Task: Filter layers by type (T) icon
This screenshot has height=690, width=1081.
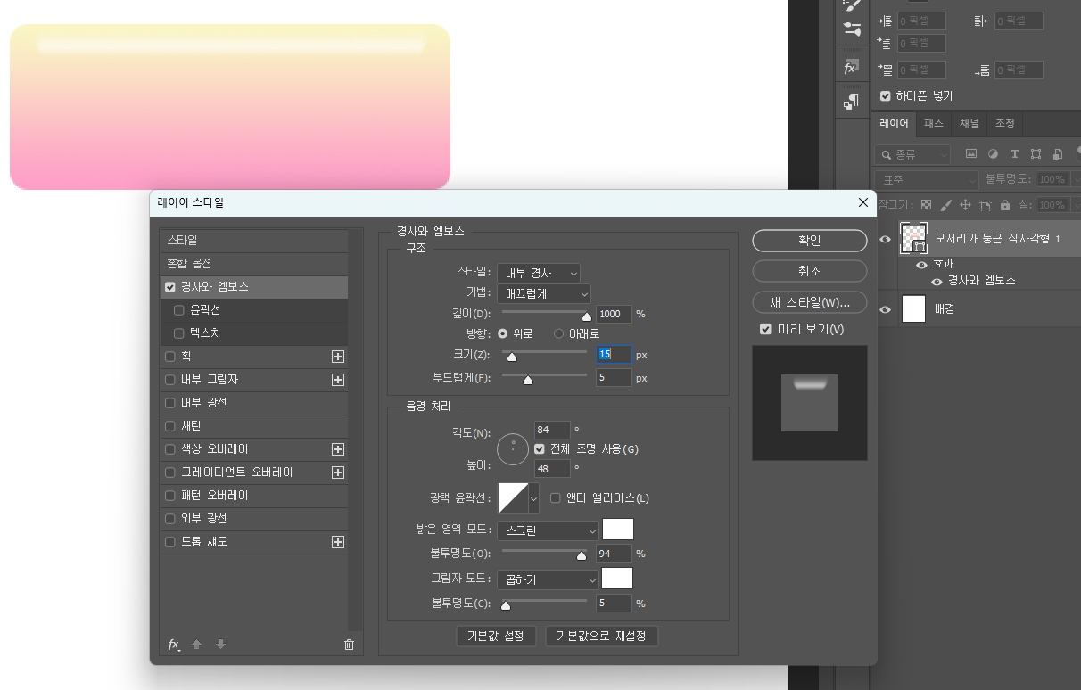Action: pos(1014,154)
